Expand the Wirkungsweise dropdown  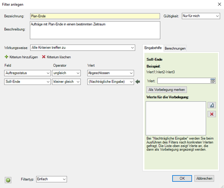(x=83, y=48)
